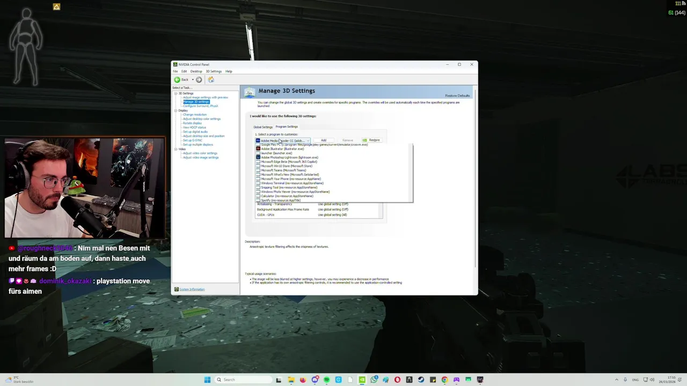Select Change resolution in tree
This screenshot has width=687, height=386.
pyautogui.click(x=195, y=115)
